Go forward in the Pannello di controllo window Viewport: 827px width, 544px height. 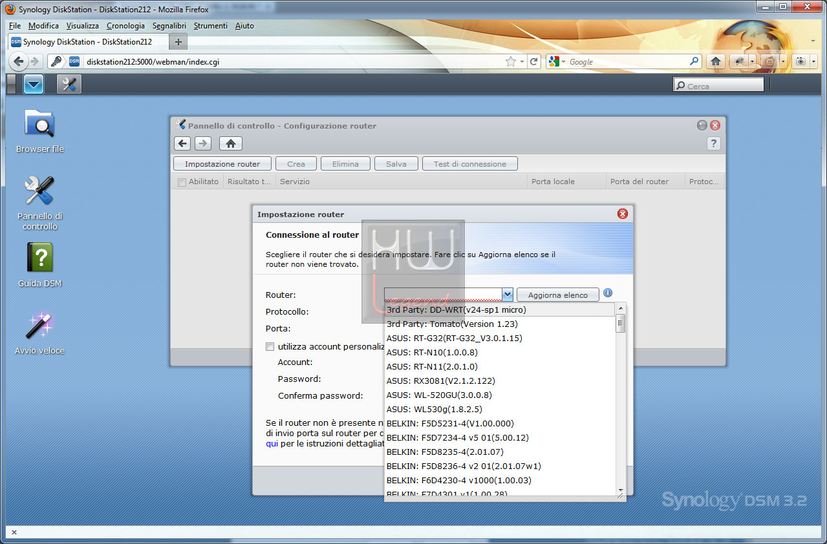tap(203, 143)
